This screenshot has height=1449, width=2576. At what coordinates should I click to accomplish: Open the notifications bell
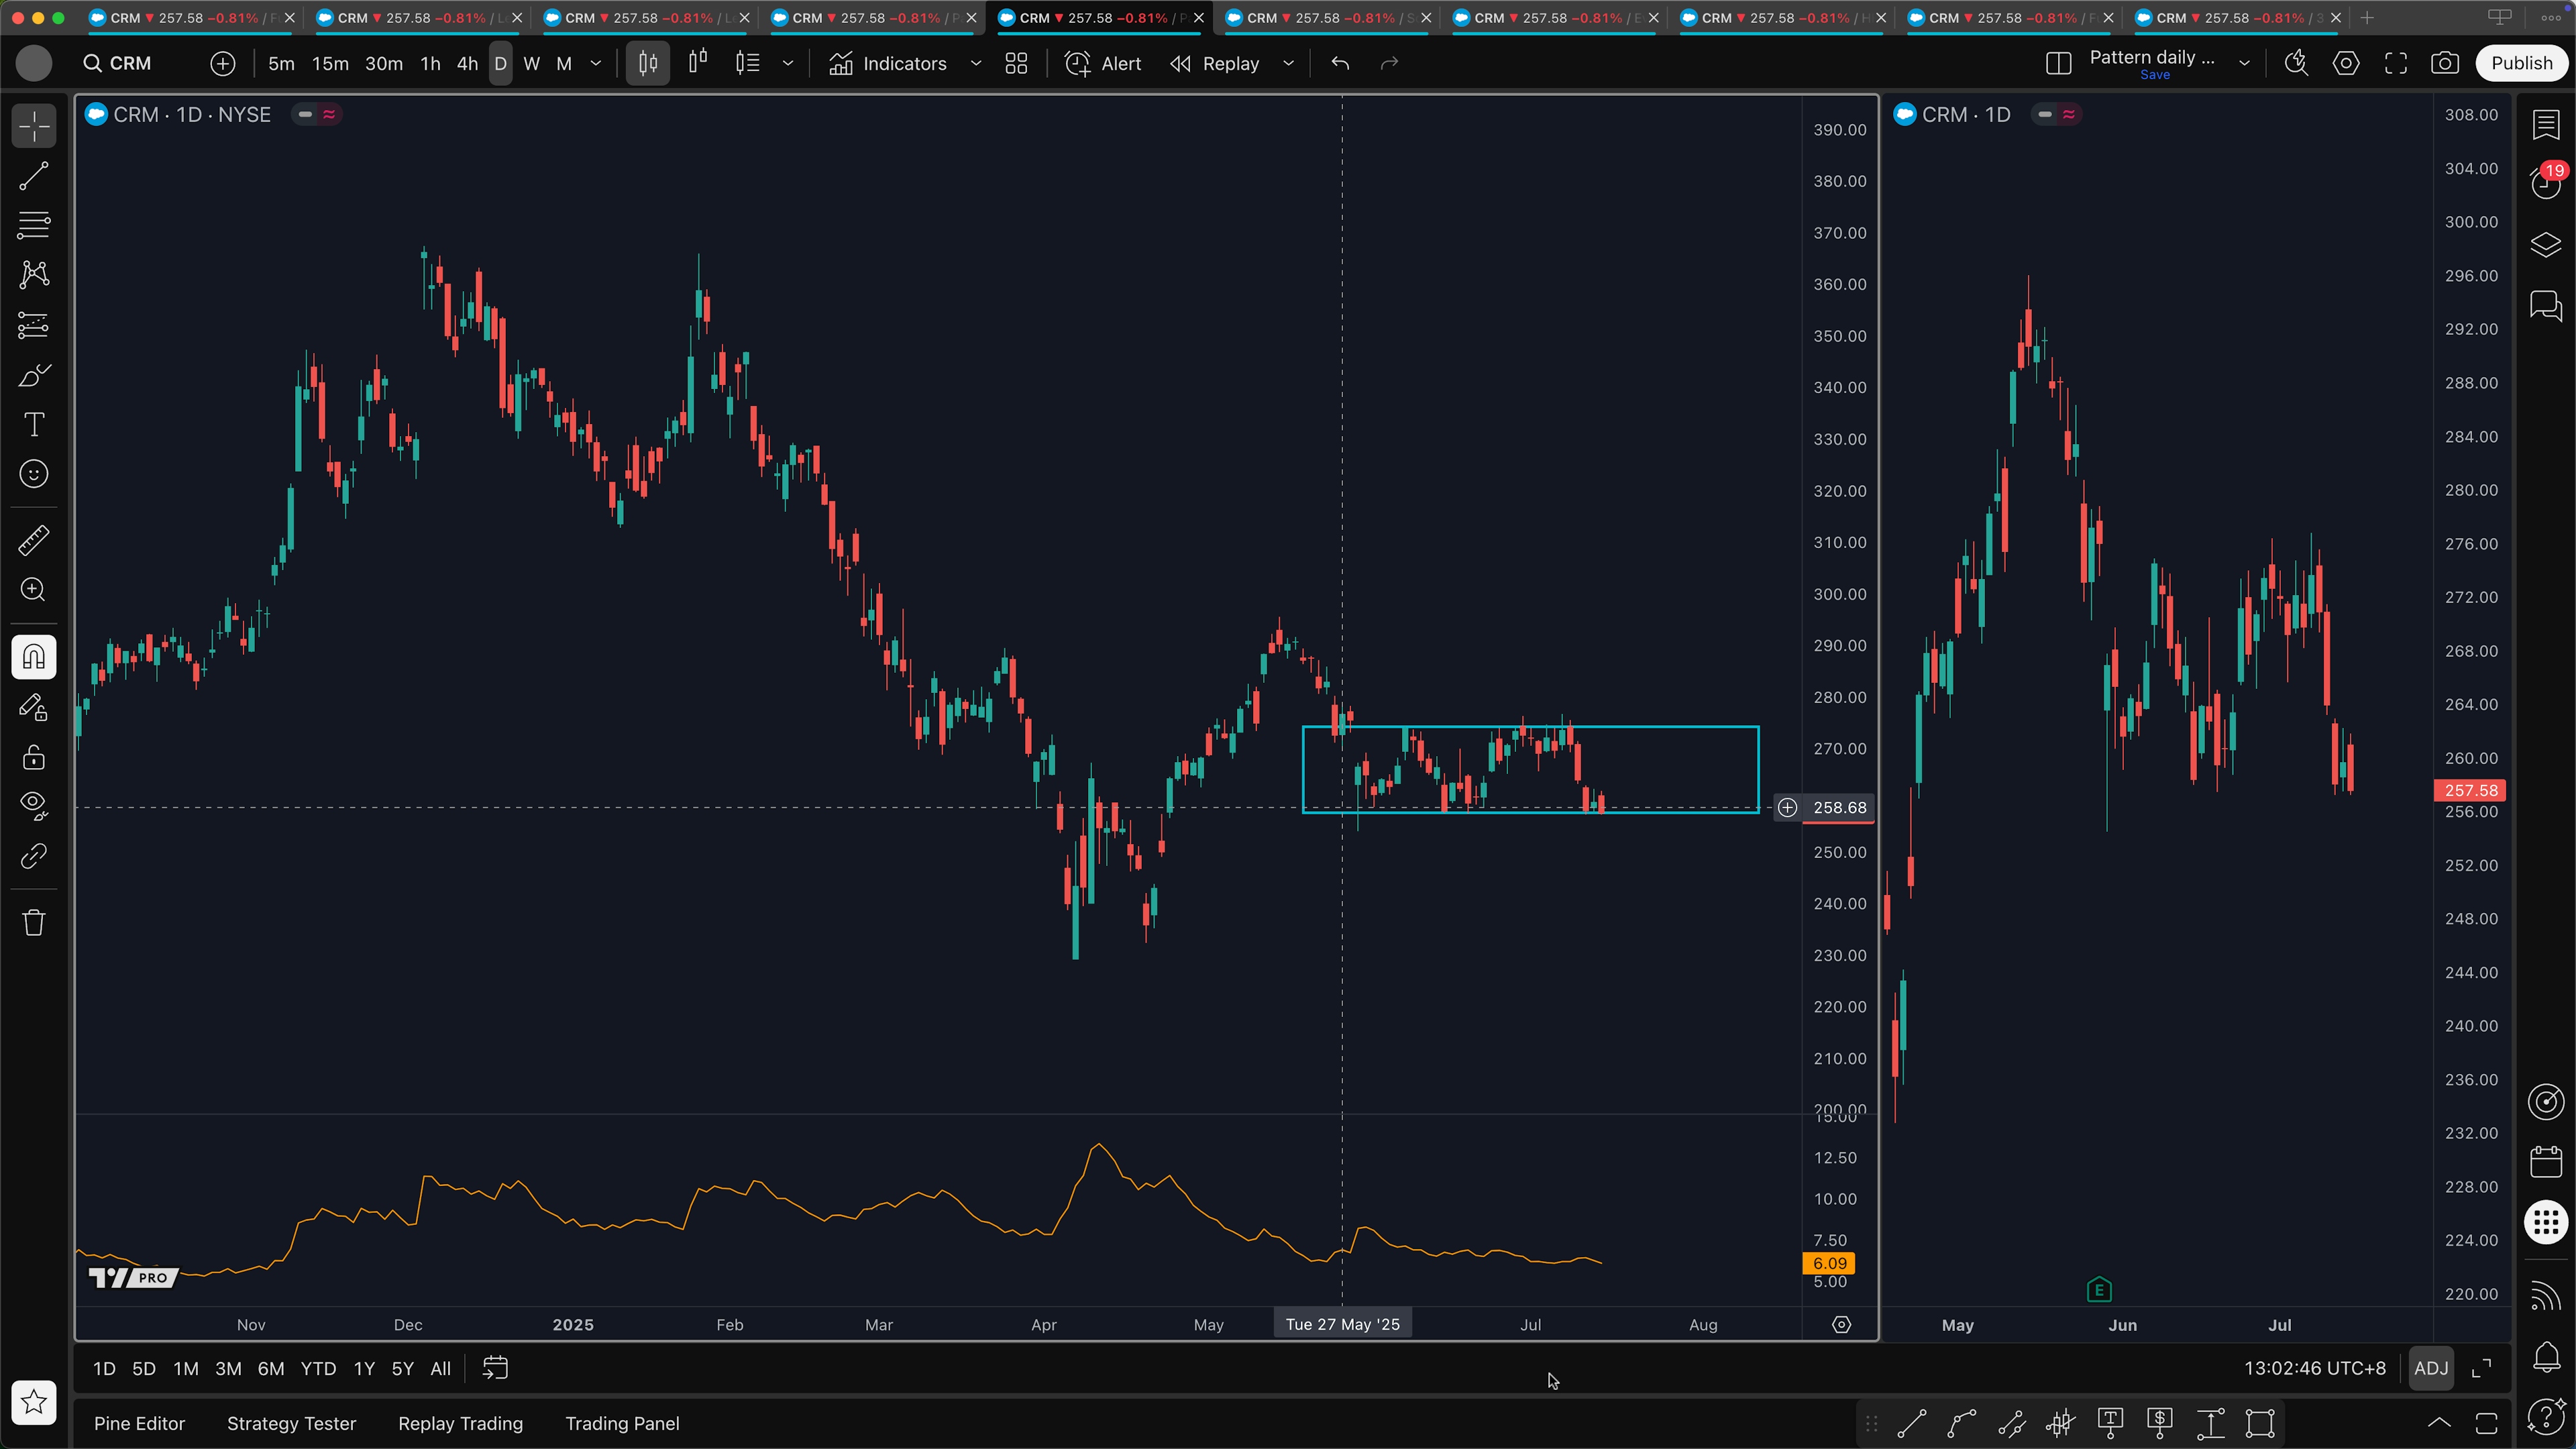click(2546, 1356)
